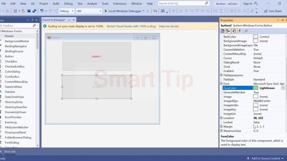
Task: Open the Properties panel window options dropdown
Action: coord(278,20)
